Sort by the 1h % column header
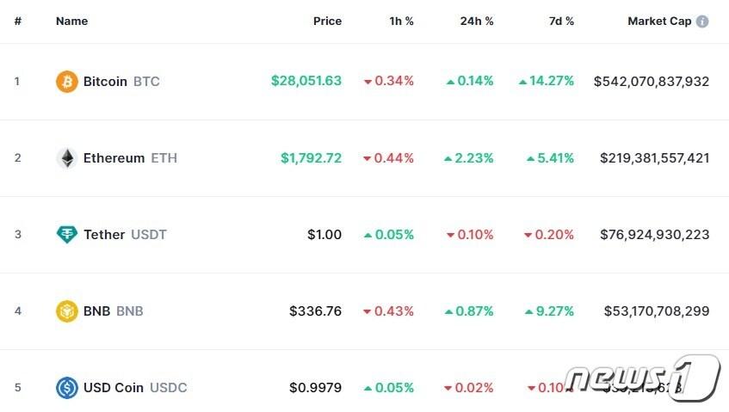This screenshot has height=412, width=729. [x=401, y=22]
